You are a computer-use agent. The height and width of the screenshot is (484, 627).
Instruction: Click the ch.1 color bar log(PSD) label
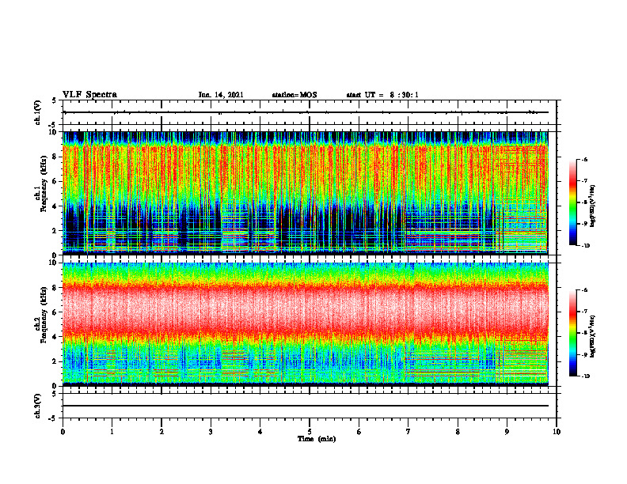pyautogui.click(x=593, y=206)
